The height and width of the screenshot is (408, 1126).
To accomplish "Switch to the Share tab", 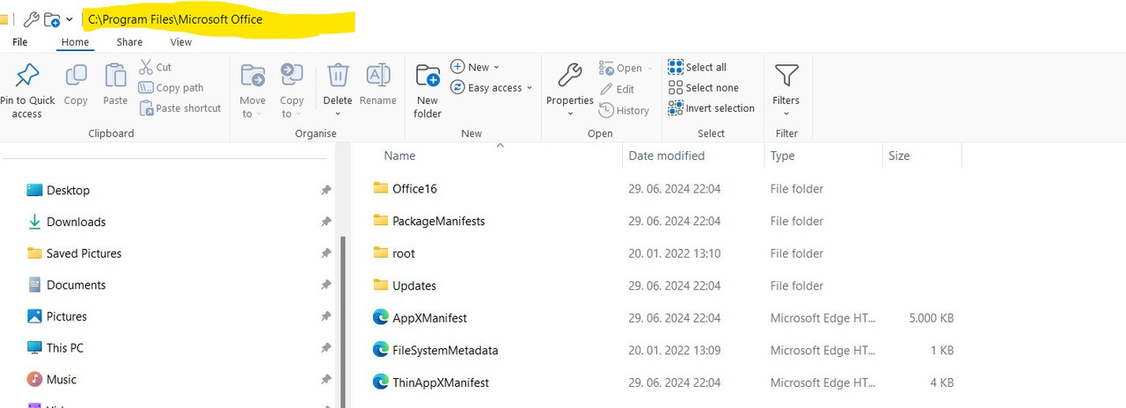I will [x=129, y=42].
